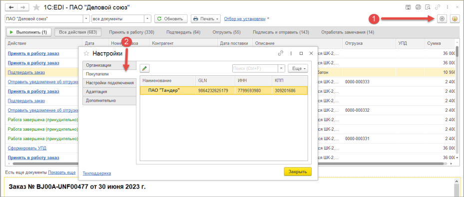The height and width of the screenshot is (197, 464).
Task: Switch to 'Подписать и отправить (143)' tab
Action: point(281,32)
